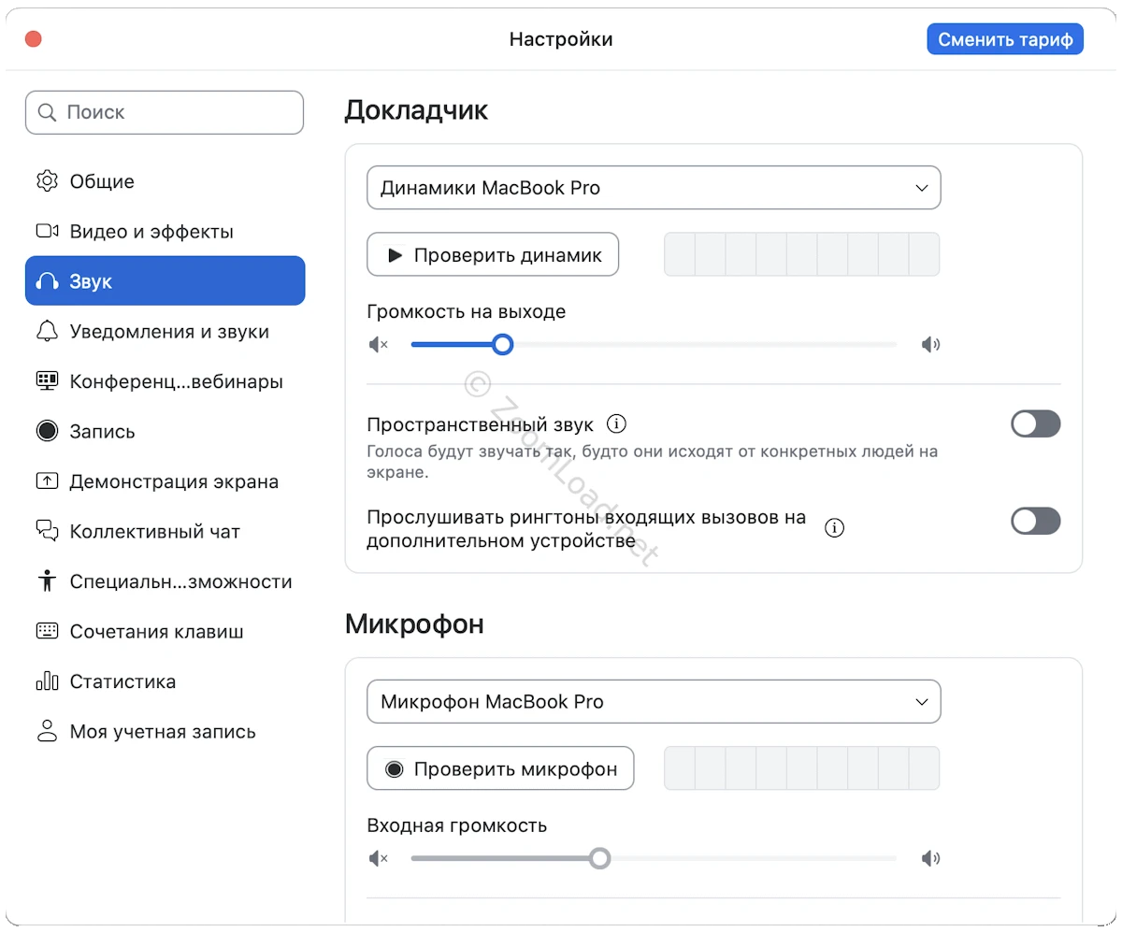Click the Громкость на выходе slider handle
The width and height of the screenshot is (1122, 932).
(x=503, y=345)
